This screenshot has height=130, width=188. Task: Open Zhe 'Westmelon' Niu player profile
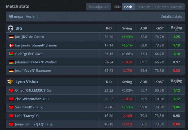(x=32, y=99)
